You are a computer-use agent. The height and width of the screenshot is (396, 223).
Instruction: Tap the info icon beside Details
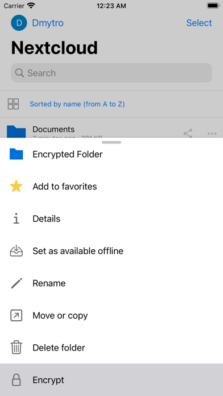(16, 218)
